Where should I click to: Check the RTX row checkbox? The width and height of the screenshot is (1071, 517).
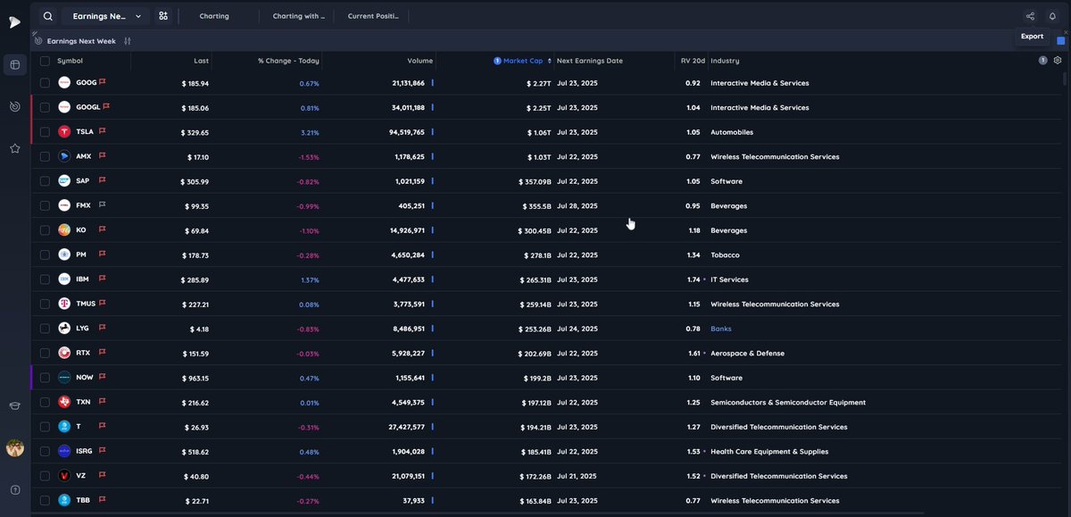click(x=45, y=353)
